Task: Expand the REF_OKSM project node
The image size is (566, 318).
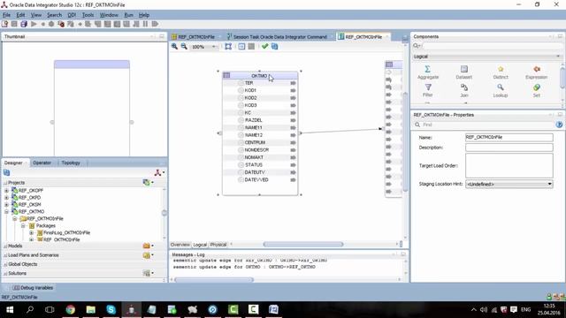Action: pyautogui.click(x=6, y=204)
